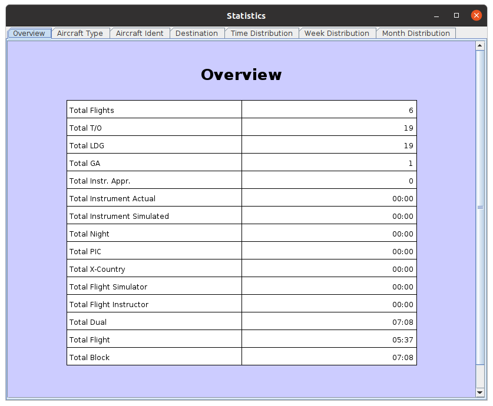Go to the Week Distribution tab
Image resolution: width=493 pixels, height=406 pixels.
point(336,34)
